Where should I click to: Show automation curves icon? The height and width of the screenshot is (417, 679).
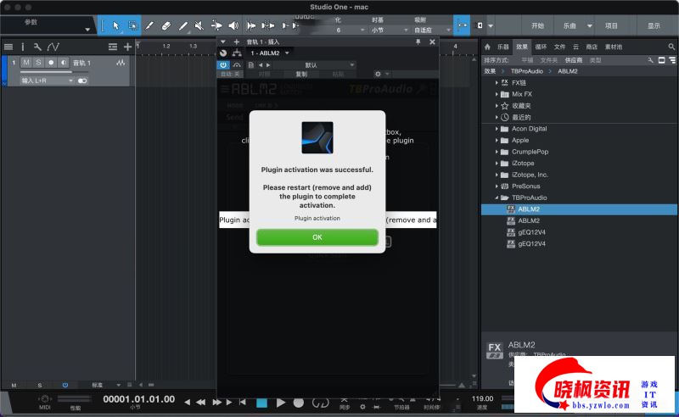[53, 47]
